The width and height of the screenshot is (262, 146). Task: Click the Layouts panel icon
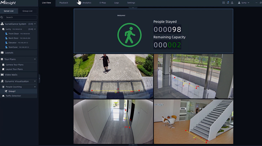tap(2, 53)
